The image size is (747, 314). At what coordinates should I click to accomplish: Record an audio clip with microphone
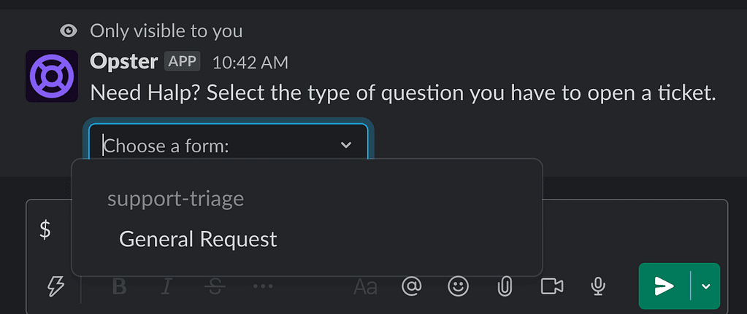point(598,286)
